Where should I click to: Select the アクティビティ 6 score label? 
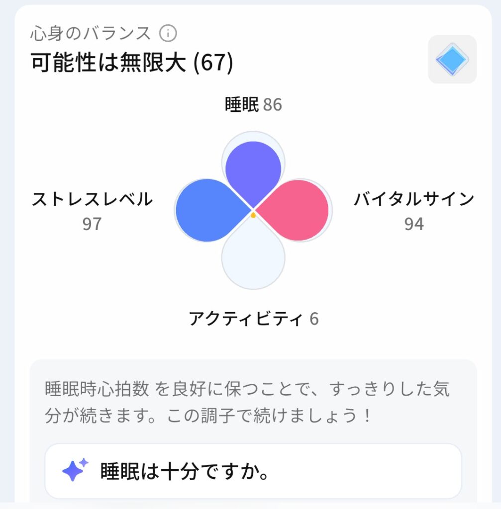253,319
